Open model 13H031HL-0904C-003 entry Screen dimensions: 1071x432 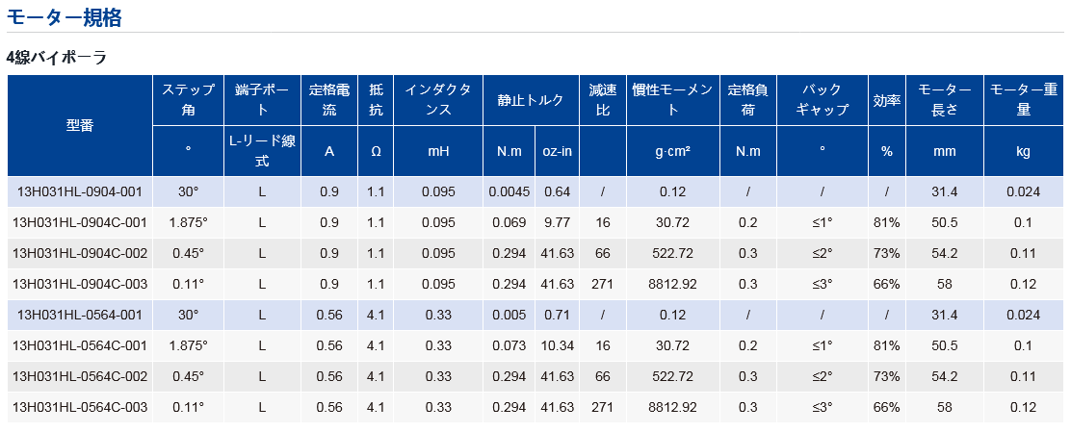[x=80, y=284]
